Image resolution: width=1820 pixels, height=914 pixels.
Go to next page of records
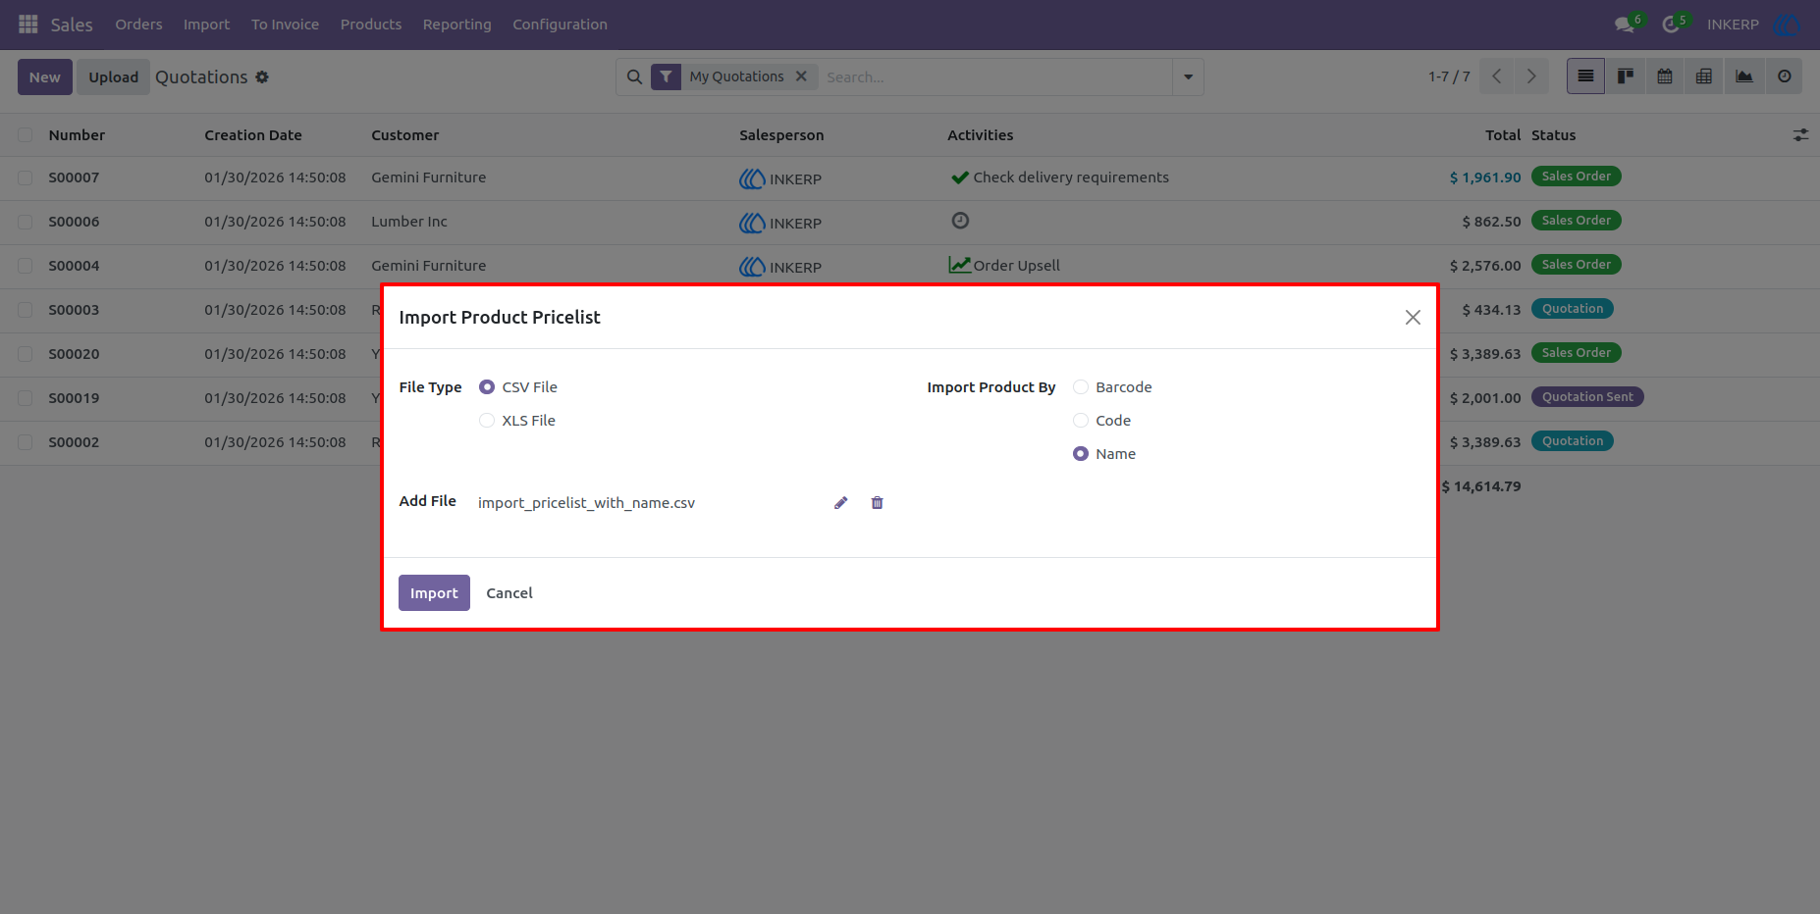coord(1531,76)
